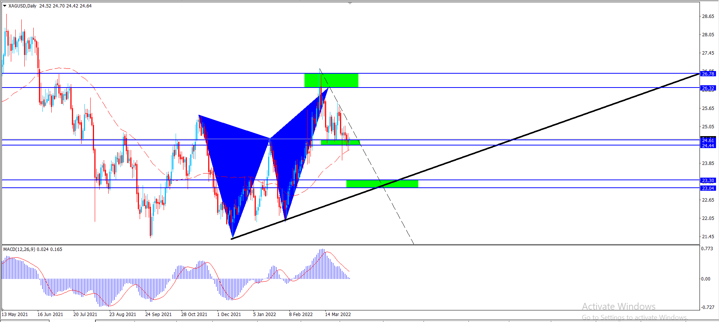This screenshot has width=719, height=322.
Task: Click the 24.61 price level label
Action: 708,140
